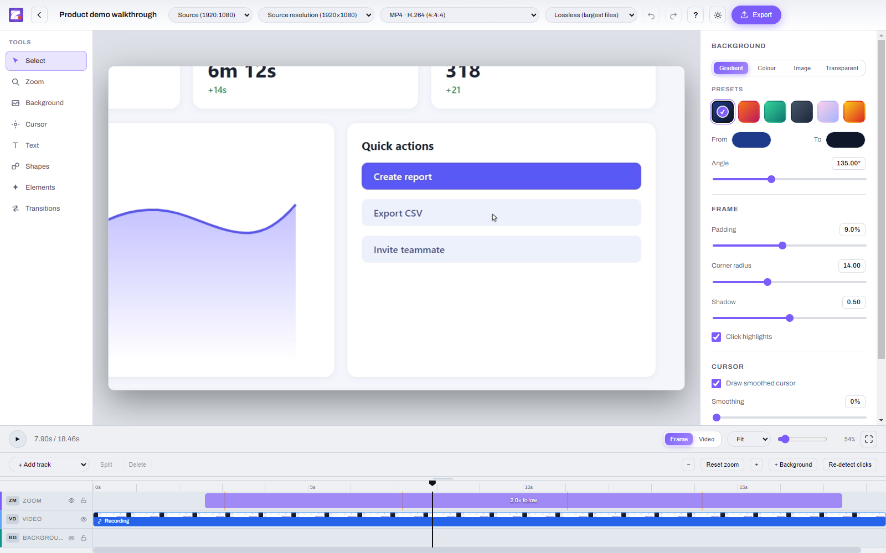Click the + Background button

pyautogui.click(x=793, y=465)
